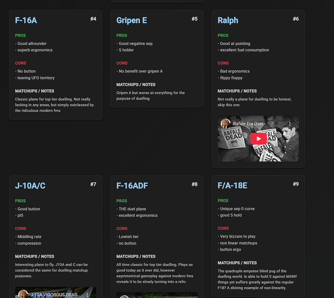Image resolution: width=334 pixels, height=298 pixels.
Task: Open the J-10A video's three-dot menu
Action: (87, 295)
